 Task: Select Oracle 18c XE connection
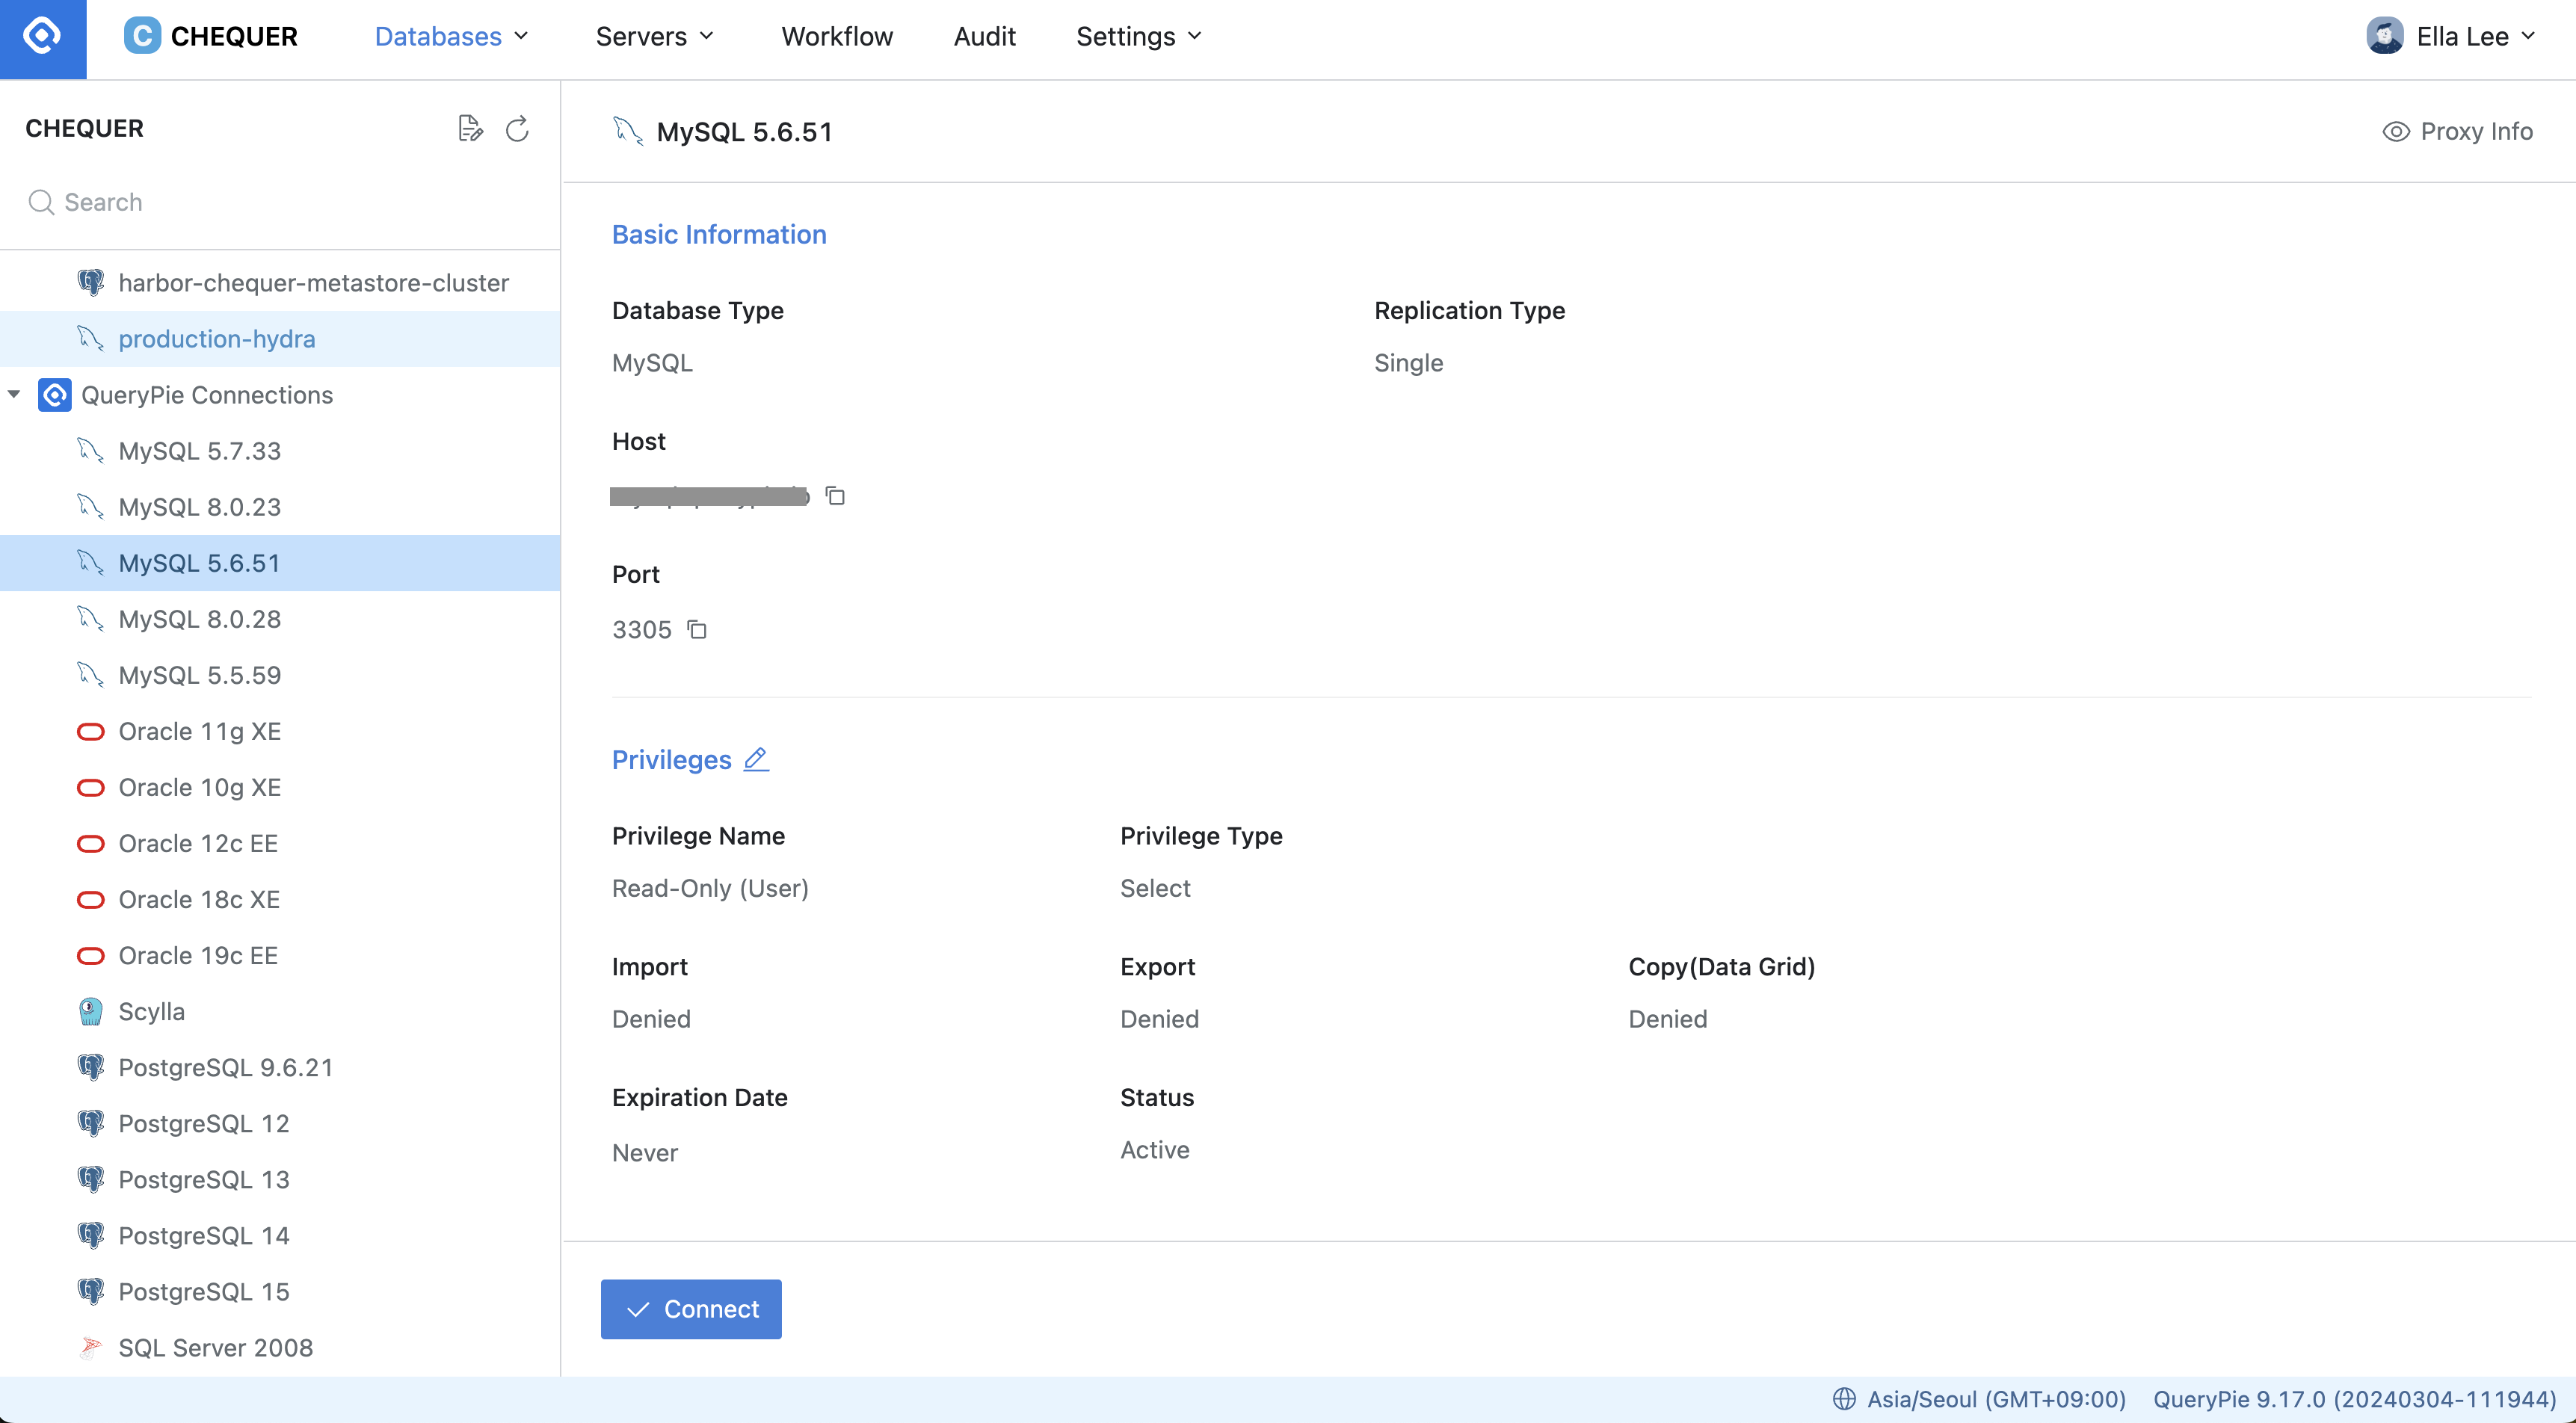tap(280, 899)
